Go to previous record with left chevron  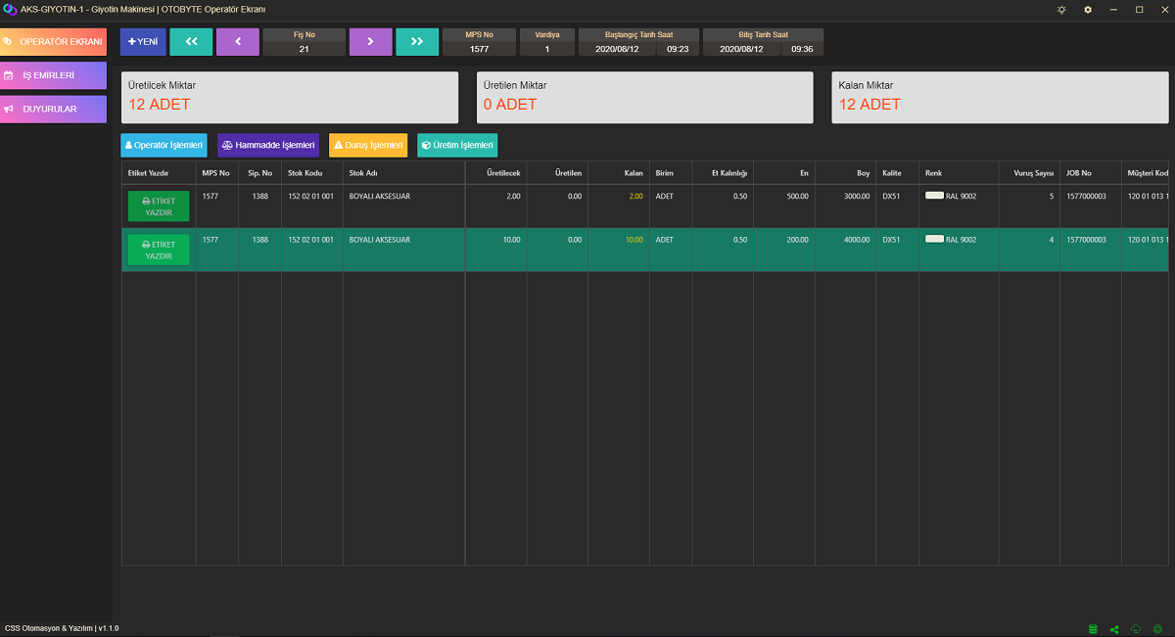point(238,41)
